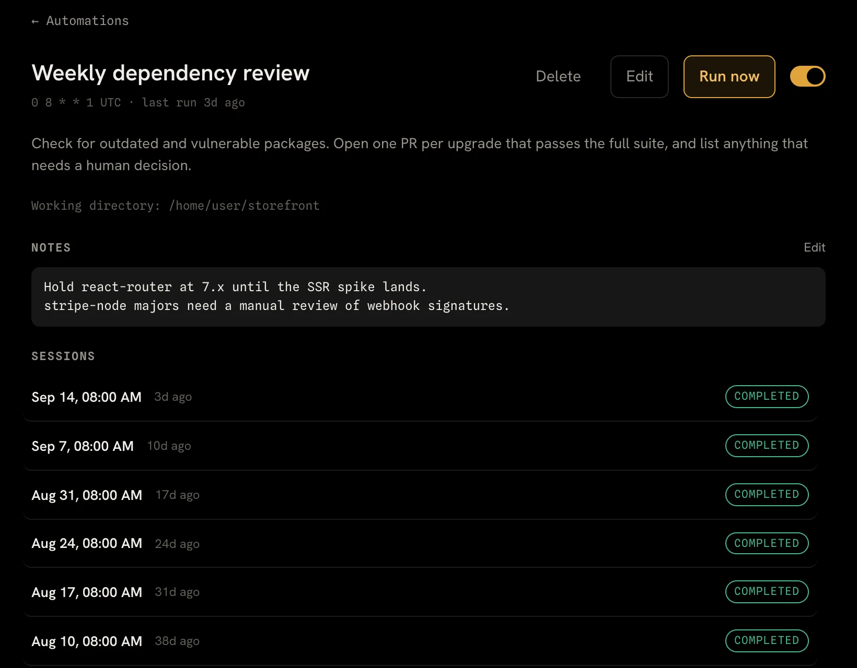
Task: Go back to Automations
Action: (80, 21)
